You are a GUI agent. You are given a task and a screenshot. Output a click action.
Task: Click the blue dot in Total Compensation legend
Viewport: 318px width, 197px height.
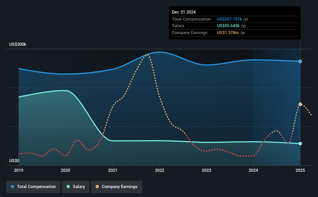coord(12,187)
